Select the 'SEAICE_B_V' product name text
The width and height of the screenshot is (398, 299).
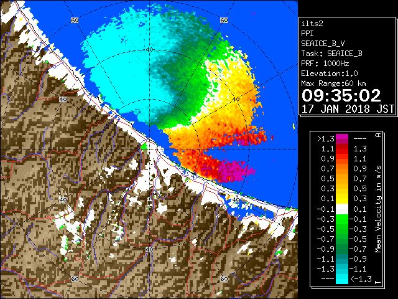323,44
